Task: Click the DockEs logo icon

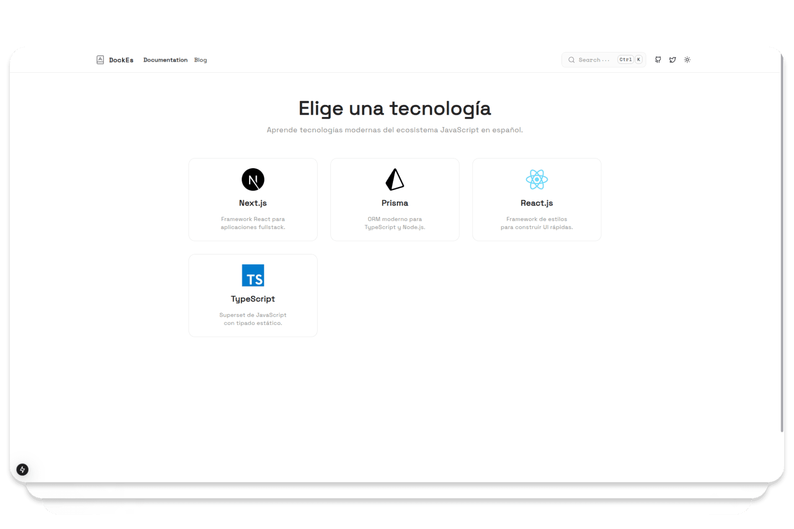Action: 100,60
